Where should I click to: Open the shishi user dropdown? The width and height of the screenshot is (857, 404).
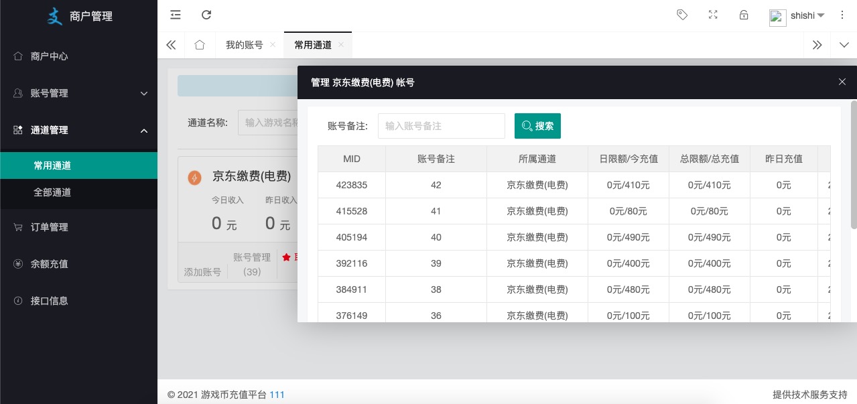[x=807, y=15]
